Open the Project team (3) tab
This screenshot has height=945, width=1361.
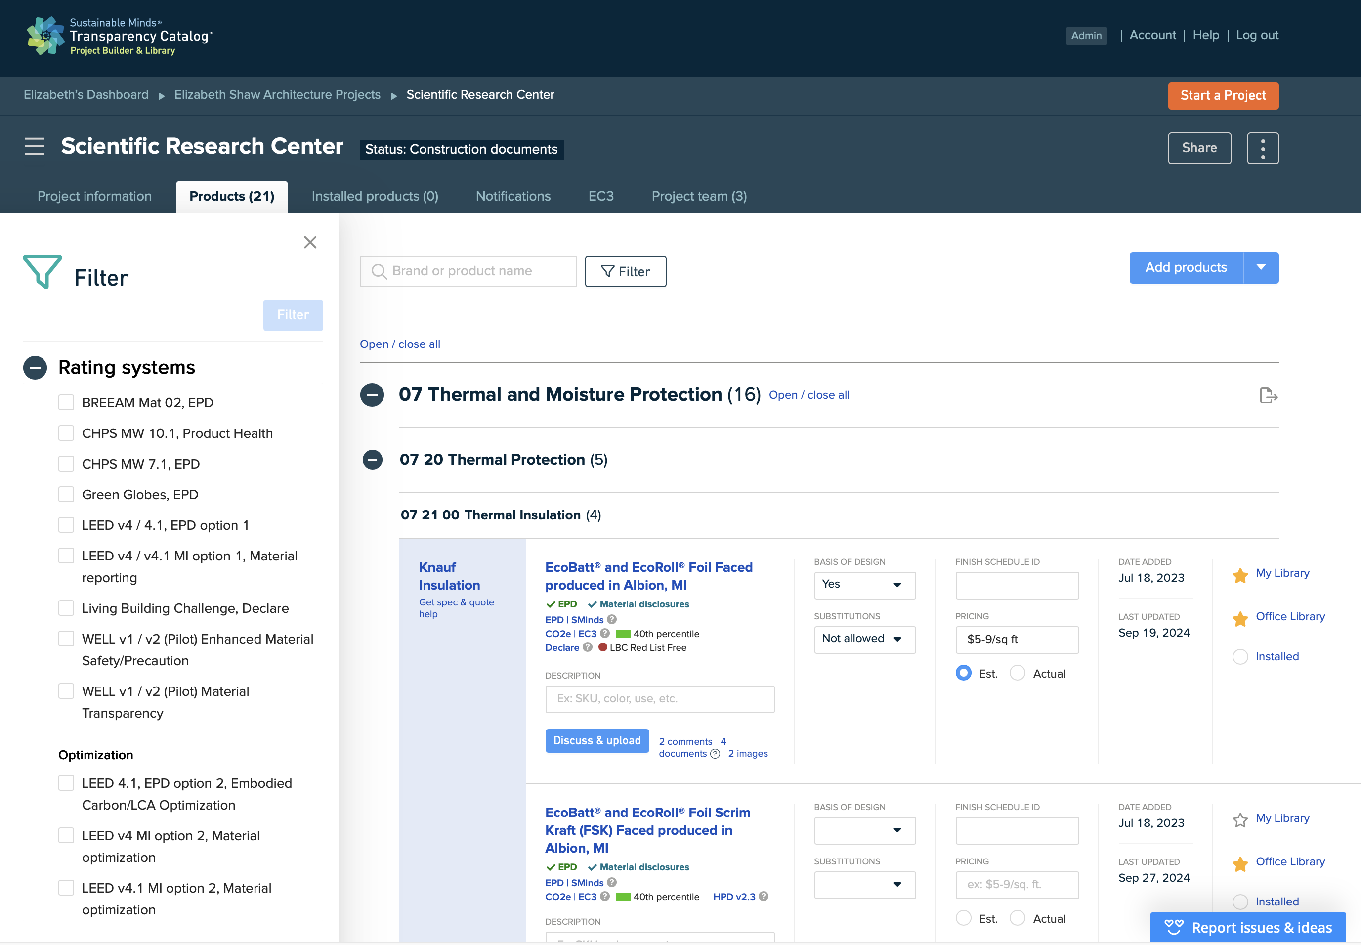tap(699, 197)
